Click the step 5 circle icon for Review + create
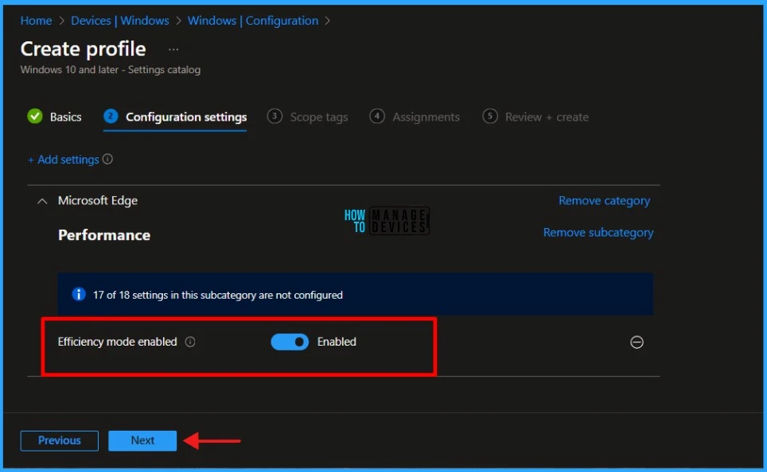 tap(489, 116)
